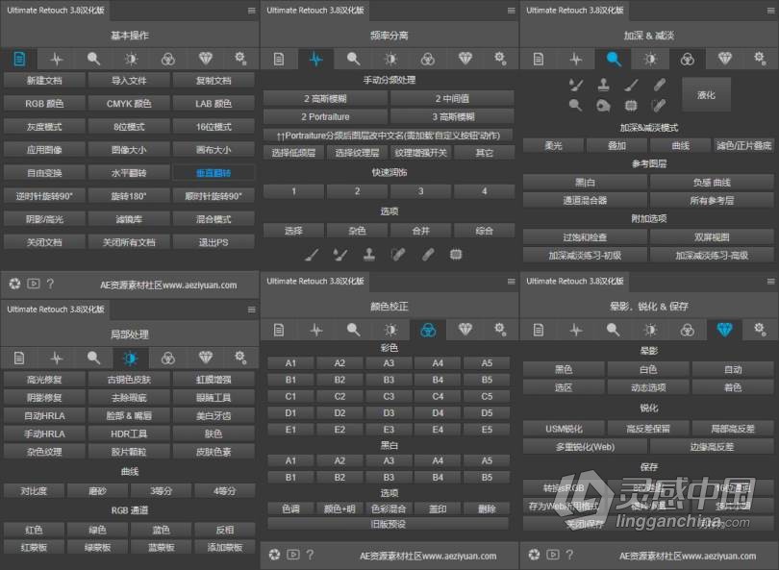This screenshot has height=570, width=779.
Task: Select stamp icon at bottom of 频率分离 panel
Action: (368, 255)
